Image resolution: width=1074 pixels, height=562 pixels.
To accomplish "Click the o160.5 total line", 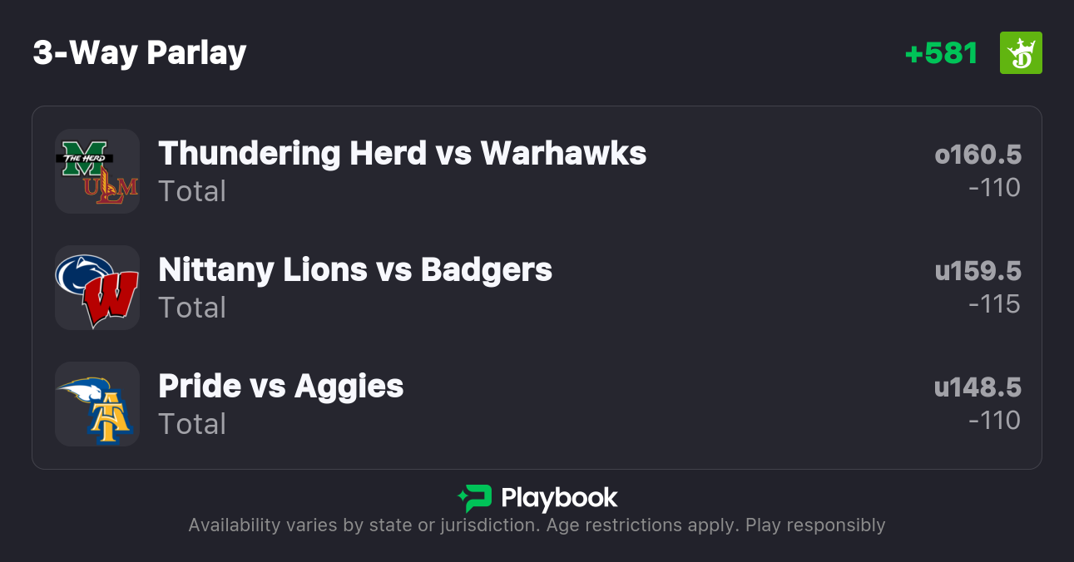I will tap(977, 155).
